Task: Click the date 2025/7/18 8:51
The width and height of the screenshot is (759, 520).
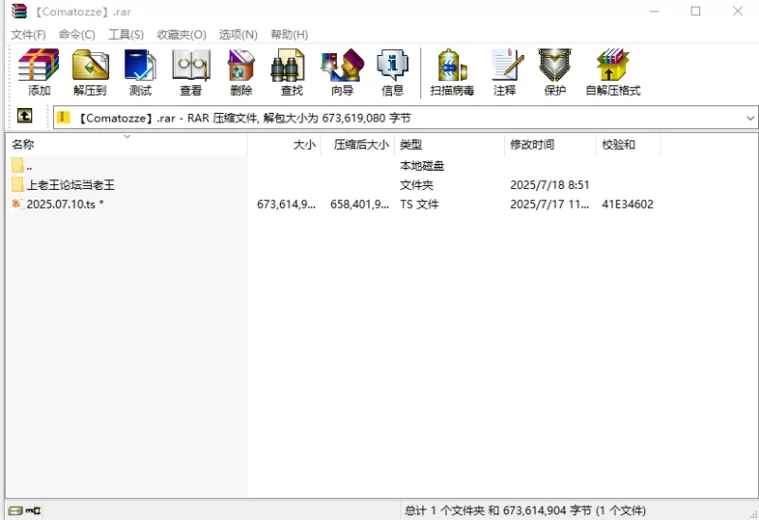Action: [549, 185]
